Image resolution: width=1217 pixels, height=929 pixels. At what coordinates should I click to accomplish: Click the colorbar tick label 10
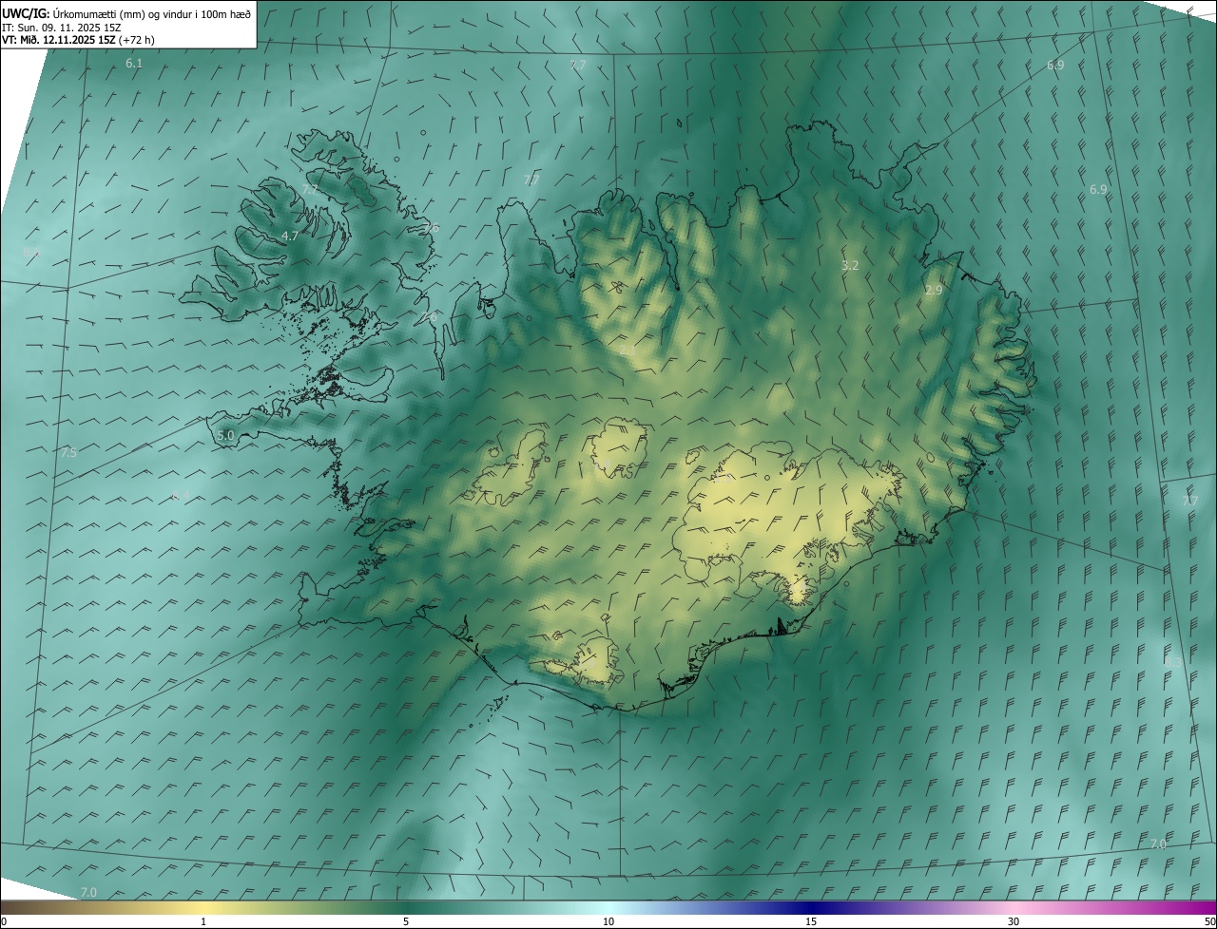click(x=608, y=922)
